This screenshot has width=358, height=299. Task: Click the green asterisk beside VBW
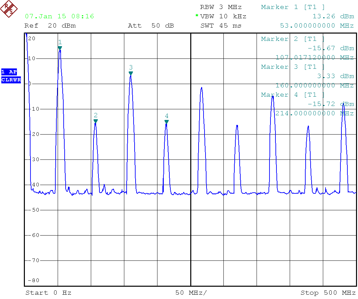coord(197,16)
